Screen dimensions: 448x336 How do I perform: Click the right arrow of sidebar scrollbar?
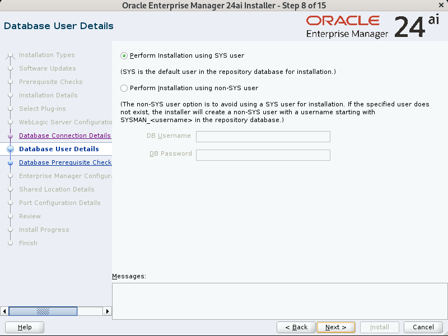pyautogui.click(x=108, y=311)
